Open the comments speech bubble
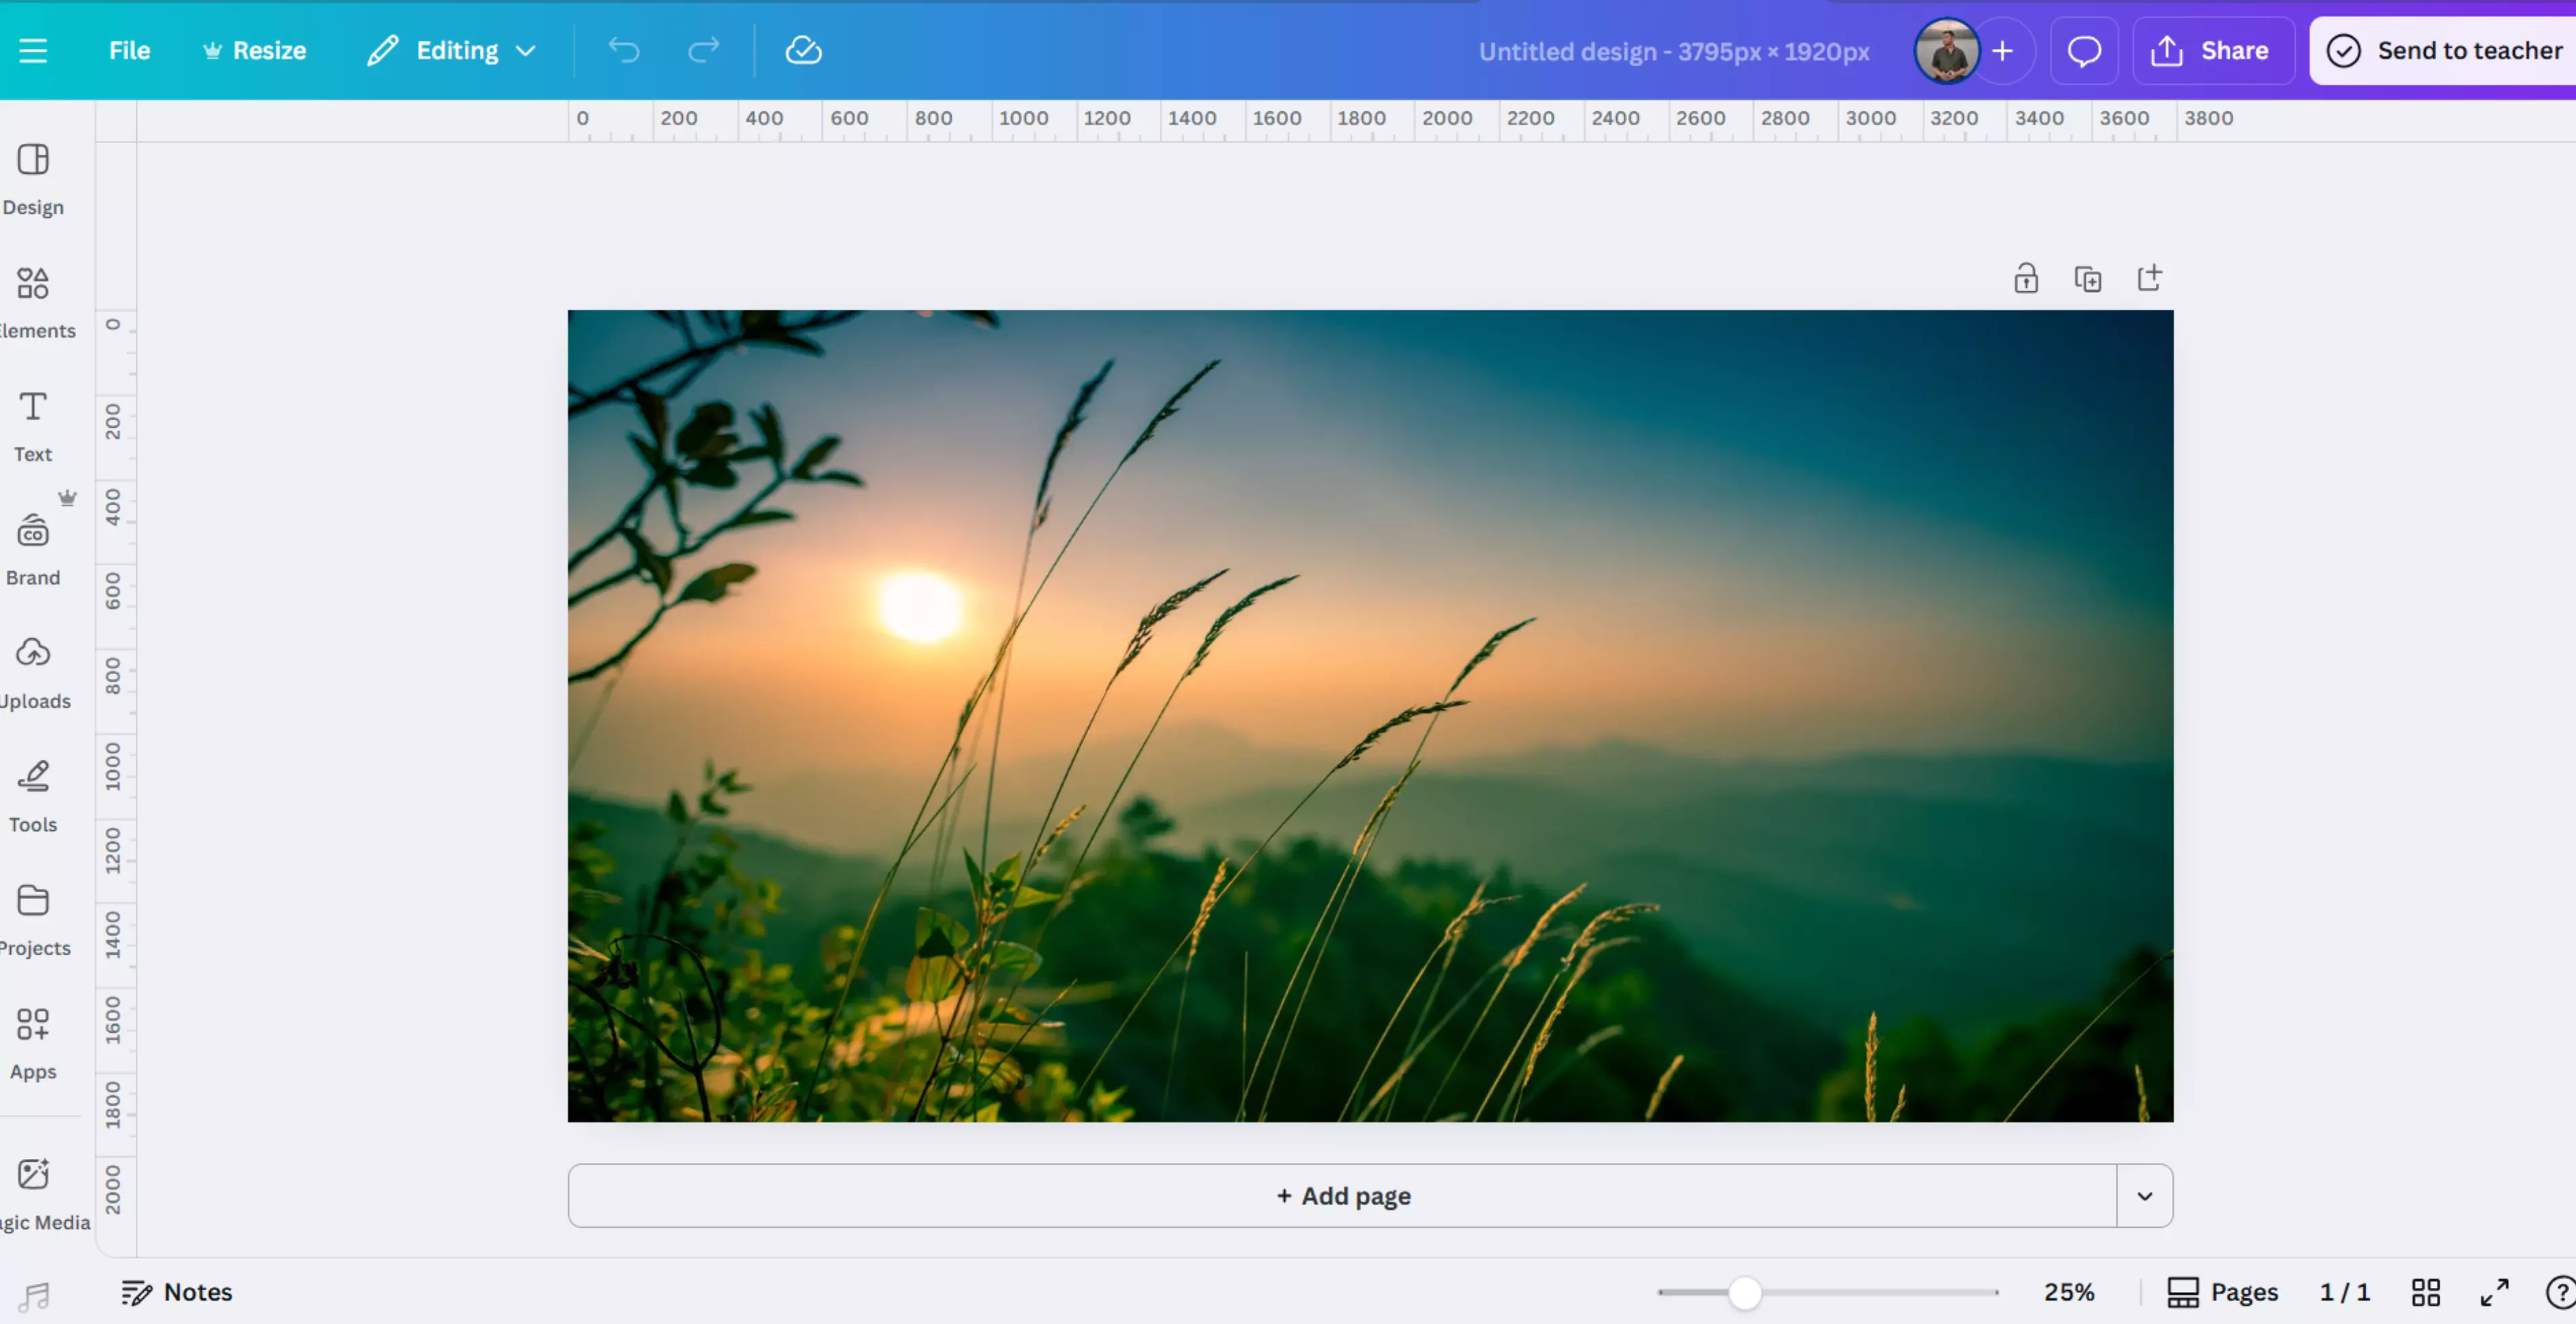This screenshot has height=1324, width=2576. coord(2084,51)
